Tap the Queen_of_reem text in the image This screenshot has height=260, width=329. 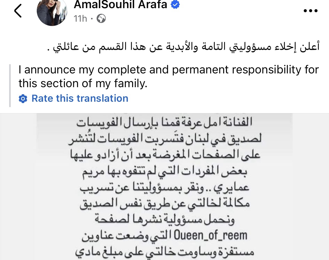tap(210, 236)
